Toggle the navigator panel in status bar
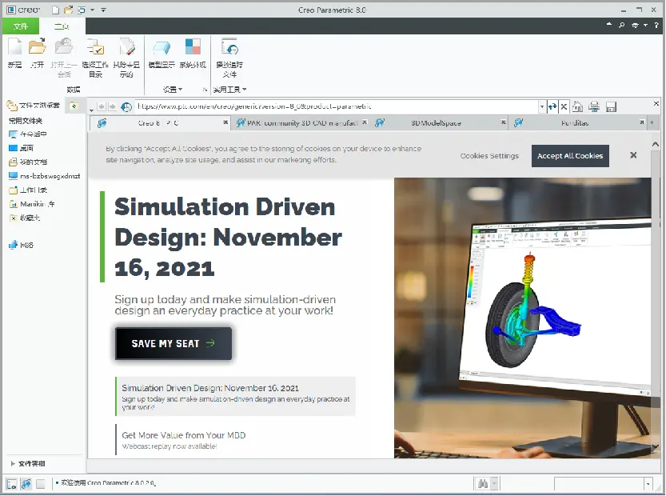The height and width of the screenshot is (496, 666). [12, 484]
